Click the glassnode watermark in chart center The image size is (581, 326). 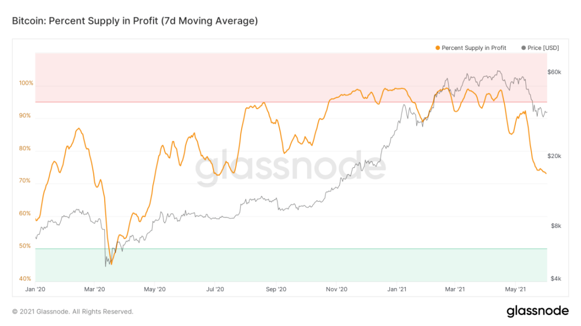coord(290,168)
